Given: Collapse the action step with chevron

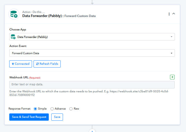Looking at the screenshot, I should point(174,14).
